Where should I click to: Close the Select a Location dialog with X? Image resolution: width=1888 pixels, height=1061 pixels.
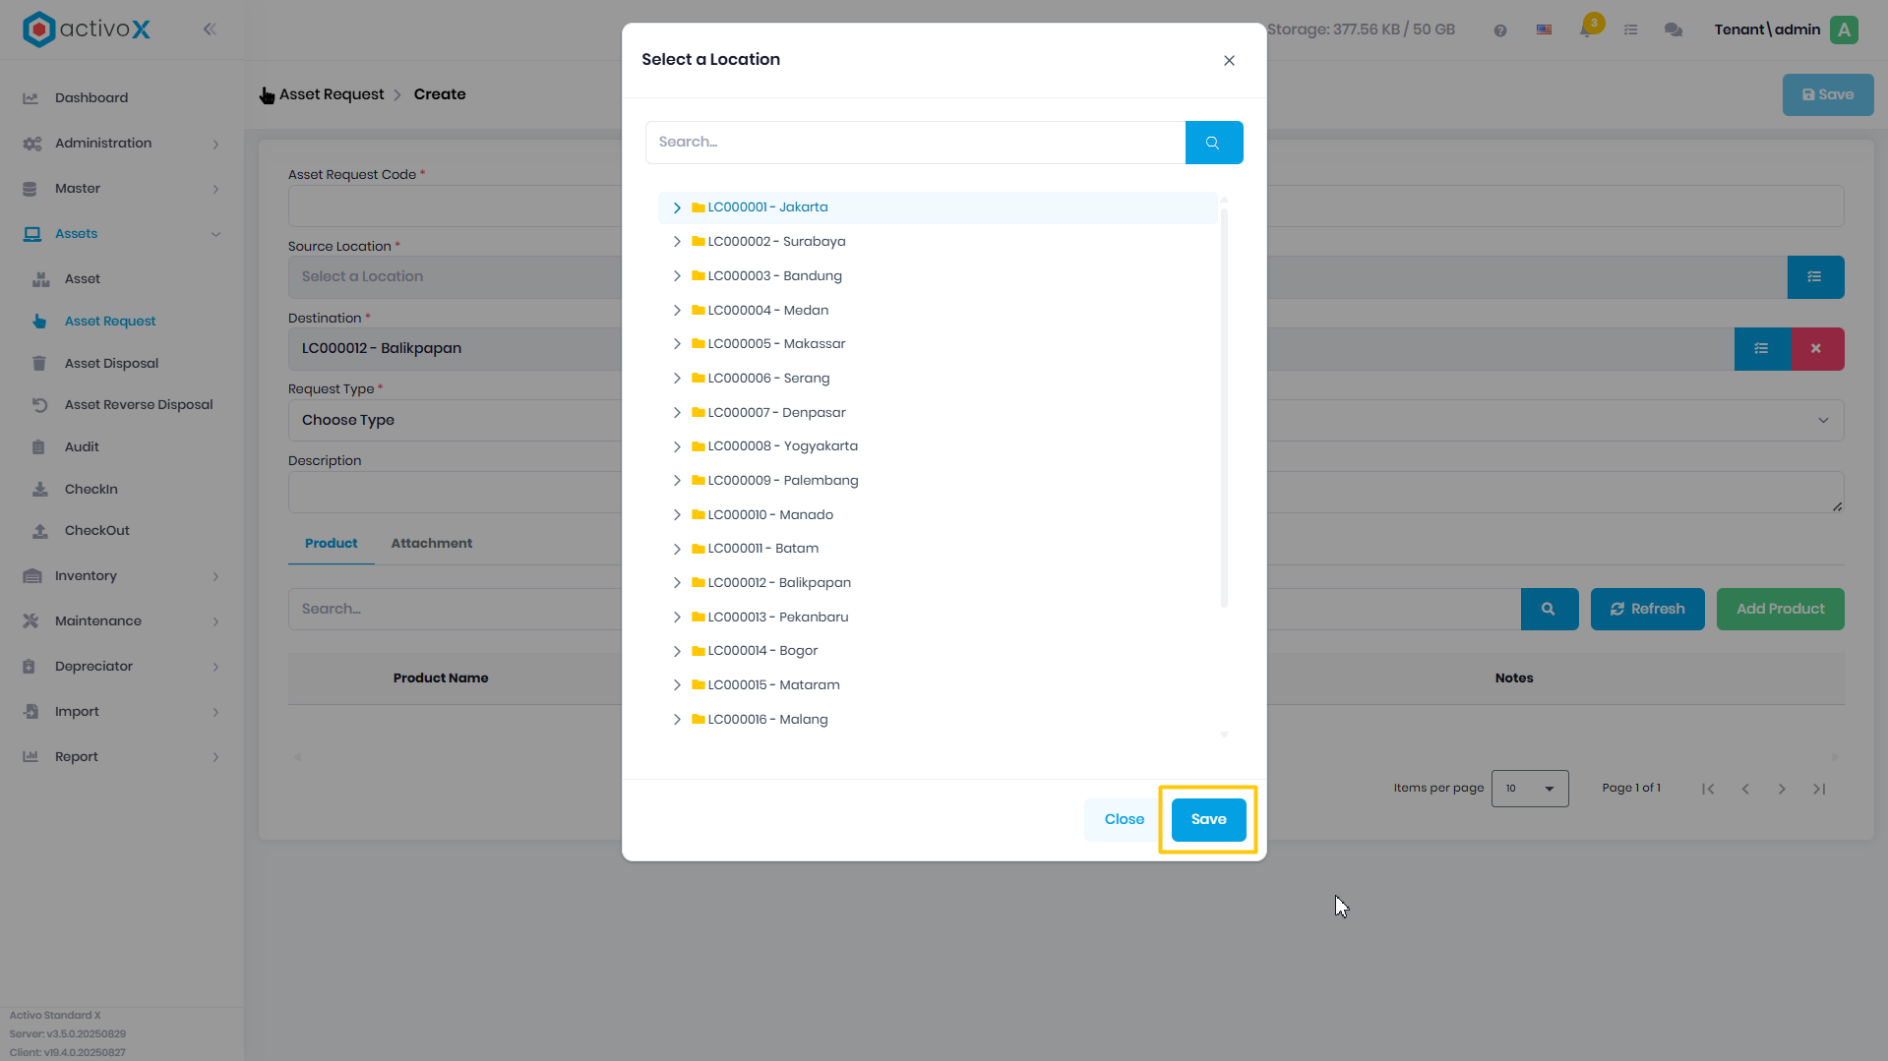pyautogui.click(x=1229, y=60)
